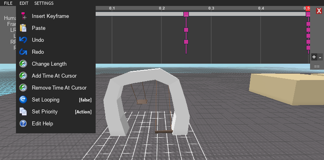This screenshot has width=324, height=160.
Task: Open the EDIT menu
Action: [x=24, y=3]
